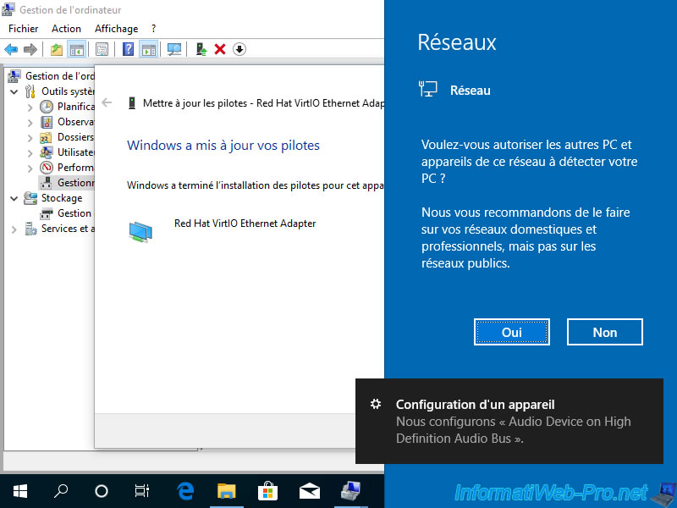This screenshot has width=677, height=508.
Task: Open File Explorer from the taskbar
Action: (x=227, y=491)
